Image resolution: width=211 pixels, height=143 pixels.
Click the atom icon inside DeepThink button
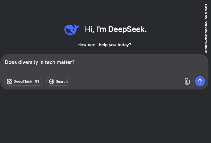pyautogui.click(x=10, y=81)
